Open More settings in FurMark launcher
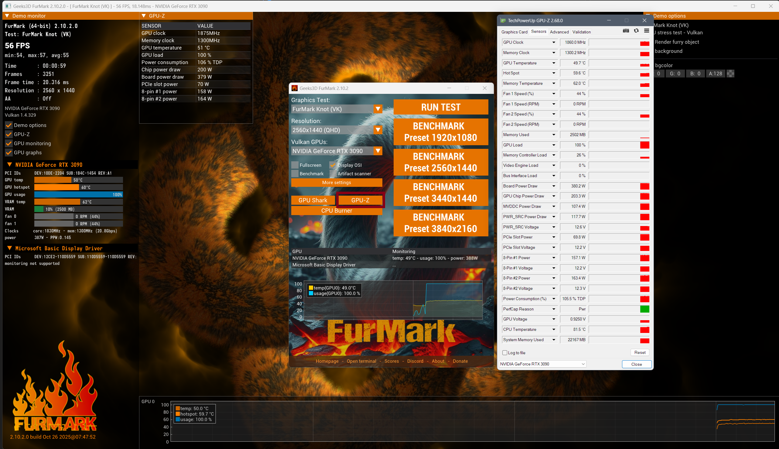This screenshot has width=779, height=449. point(337,183)
